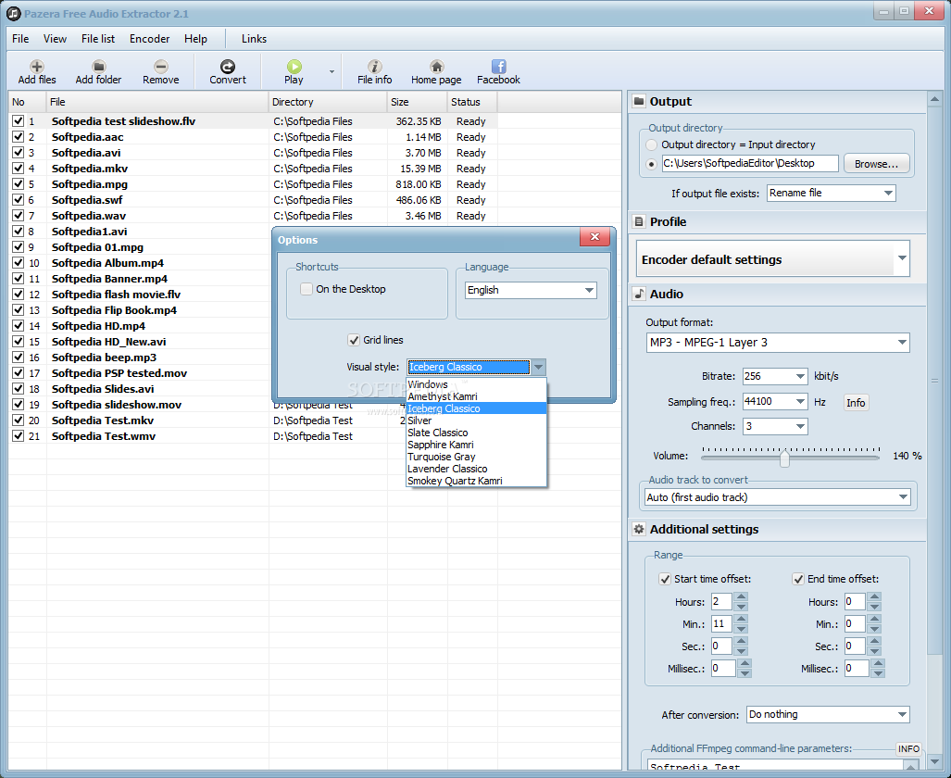Click the Facebook toolbar icon

coord(498,66)
